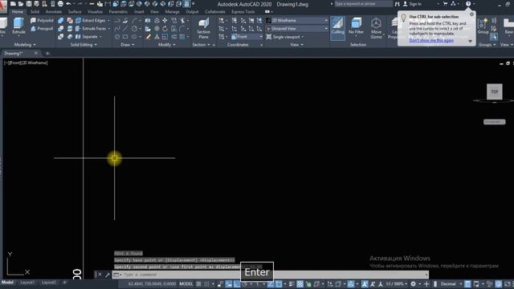514x289 pixels.
Task: Expand the Section panel
Action: pos(201,45)
